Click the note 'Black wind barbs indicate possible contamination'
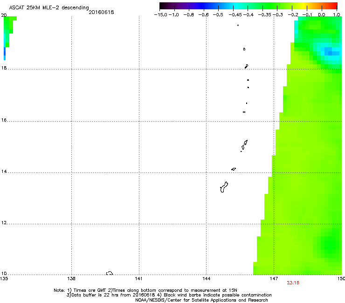 pos(217,295)
